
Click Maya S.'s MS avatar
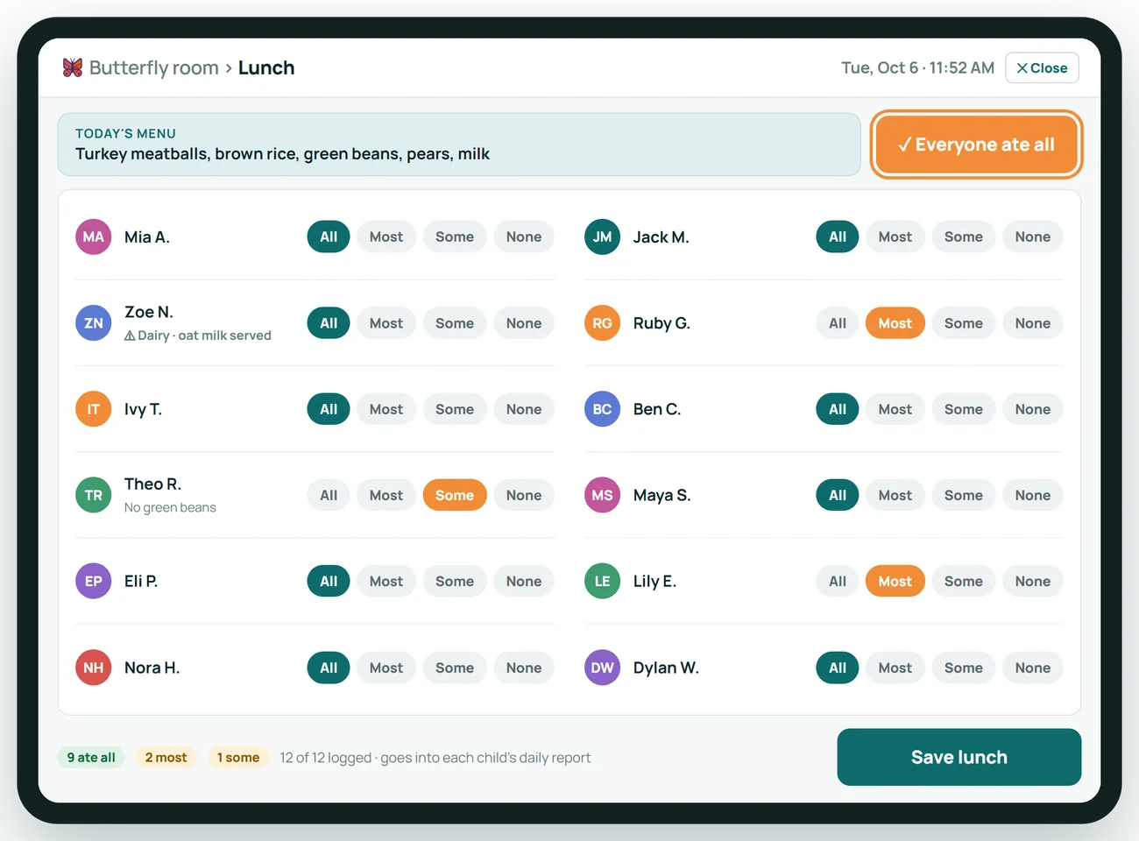click(x=603, y=495)
